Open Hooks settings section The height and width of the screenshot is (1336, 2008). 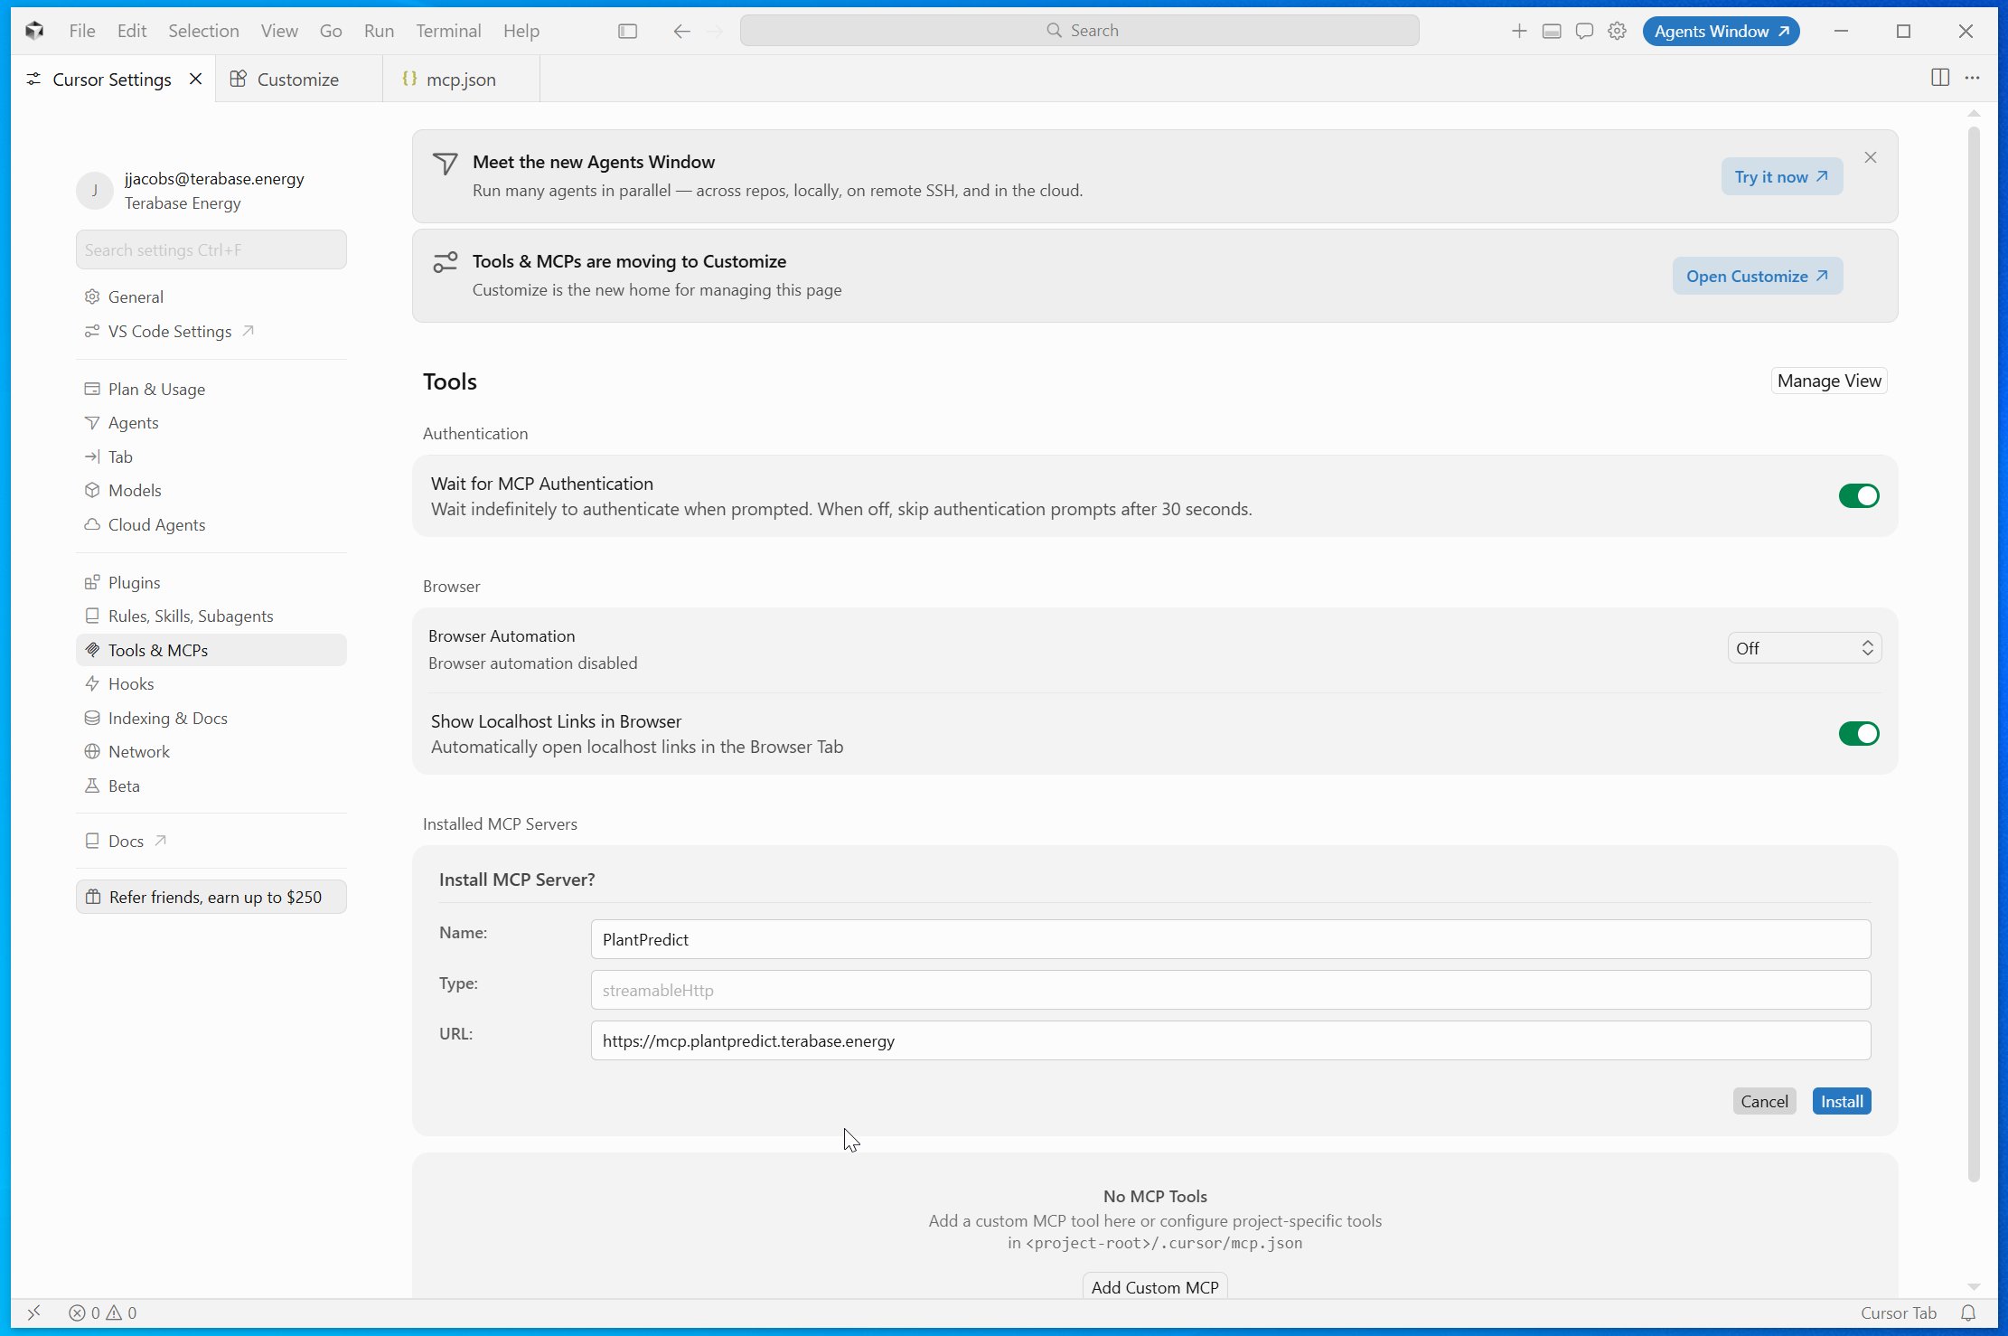(x=211, y=683)
